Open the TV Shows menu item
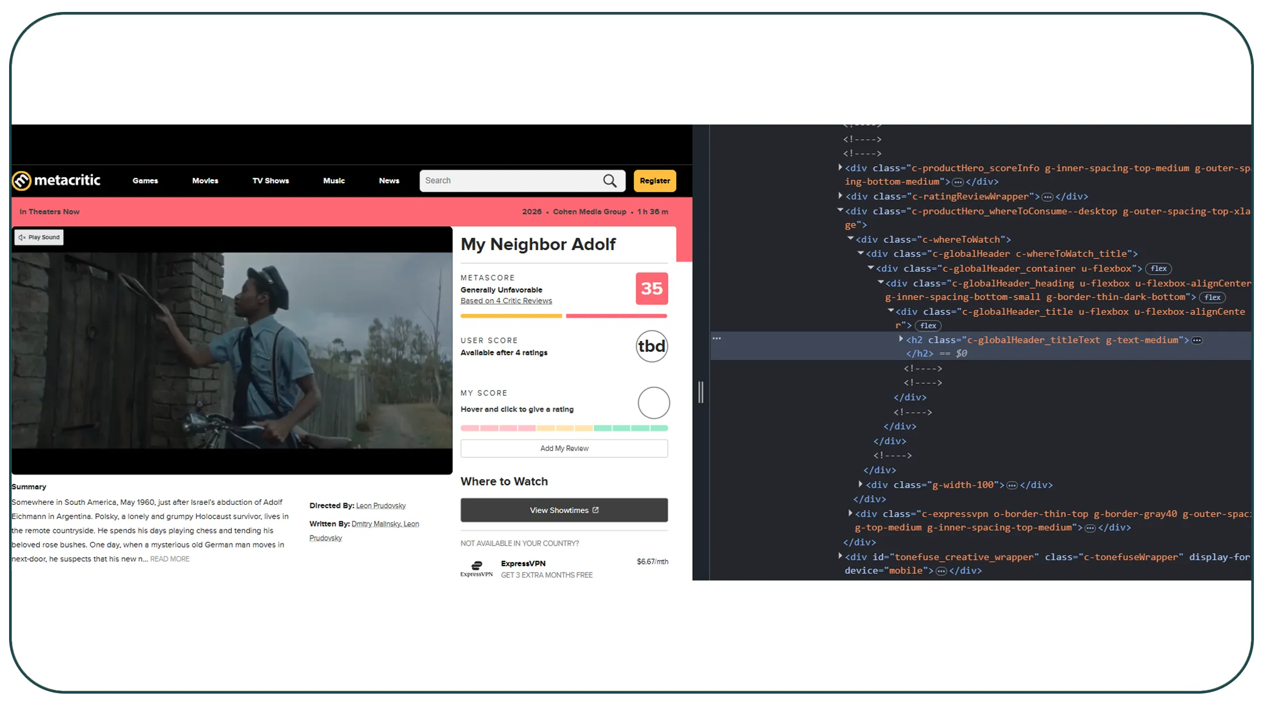This screenshot has height=705, width=1263. 270,181
